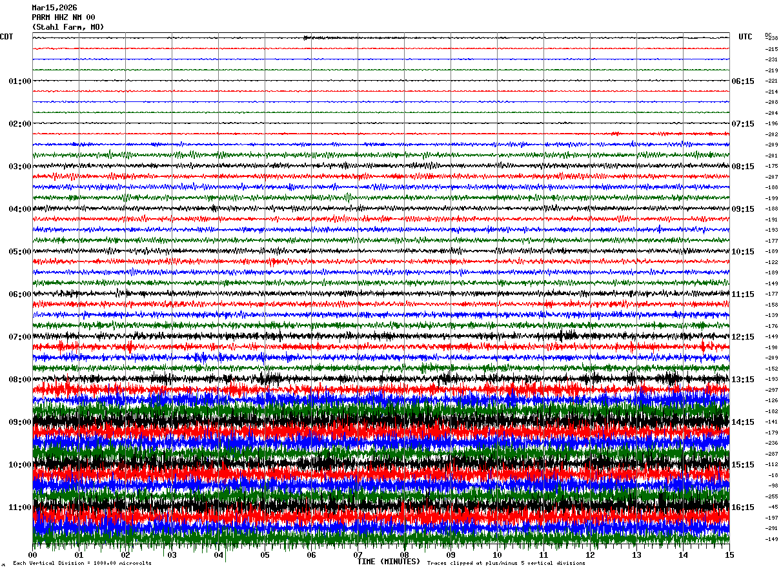This screenshot has height=572, width=781.
Task: Click the 13:15 UTC time label
Action: point(743,380)
